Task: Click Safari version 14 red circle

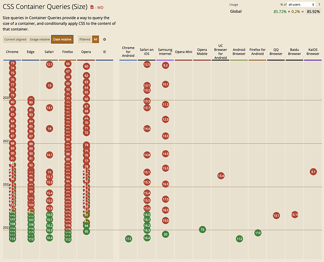Action: coord(49,129)
